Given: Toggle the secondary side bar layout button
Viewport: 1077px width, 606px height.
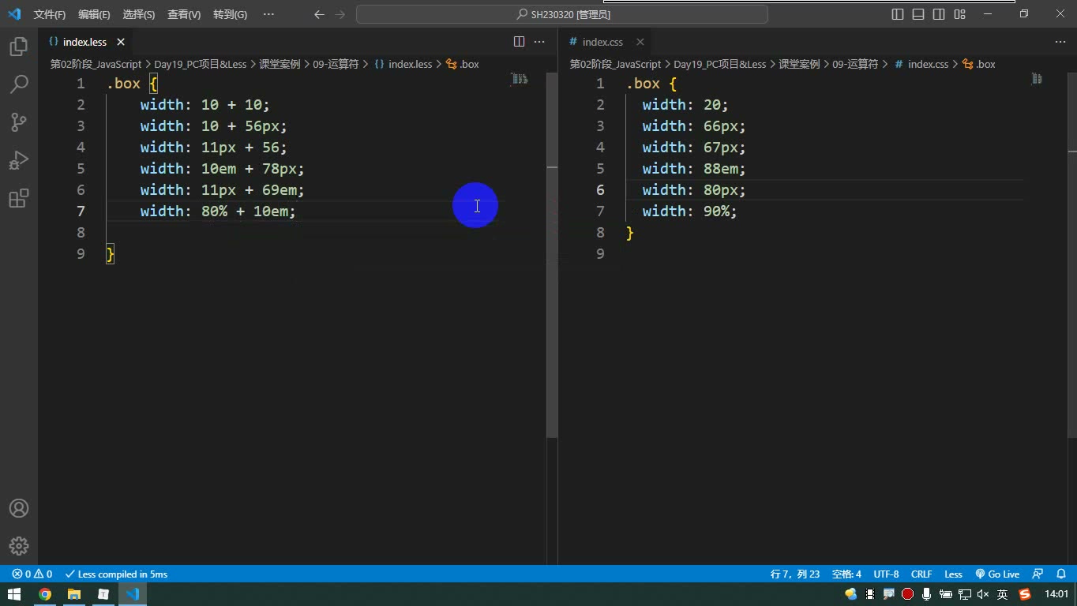Looking at the screenshot, I should (x=939, y=14).
